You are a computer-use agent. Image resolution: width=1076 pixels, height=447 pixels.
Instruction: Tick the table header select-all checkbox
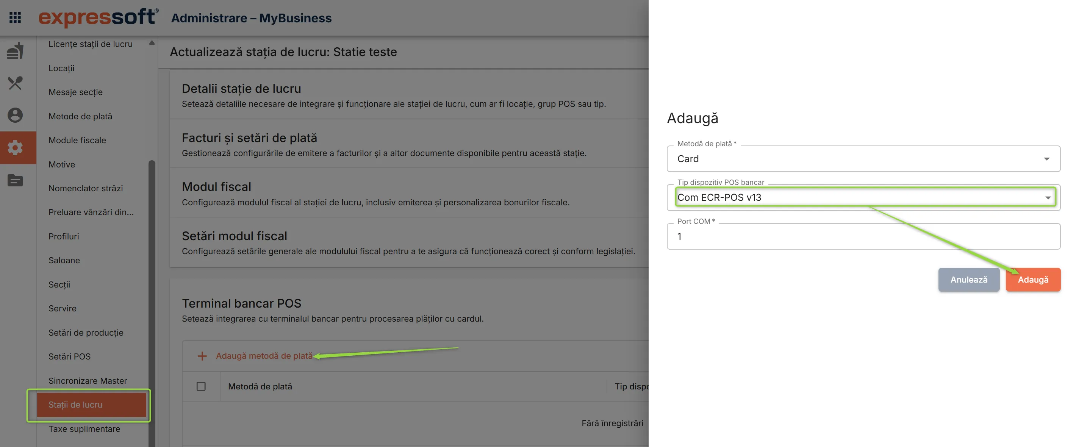click(201, 386)
